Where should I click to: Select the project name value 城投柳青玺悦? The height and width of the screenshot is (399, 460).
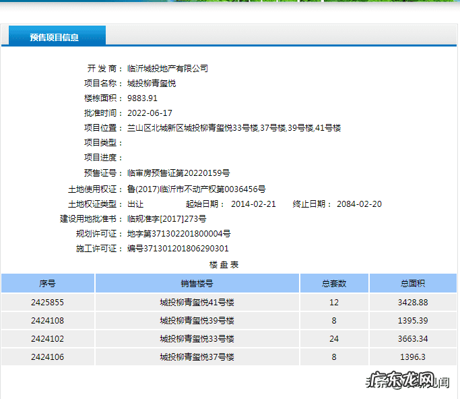tap(152, 84)
